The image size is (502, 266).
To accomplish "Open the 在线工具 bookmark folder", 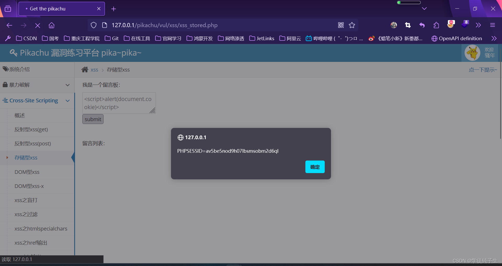I will (x=137, y=38).
